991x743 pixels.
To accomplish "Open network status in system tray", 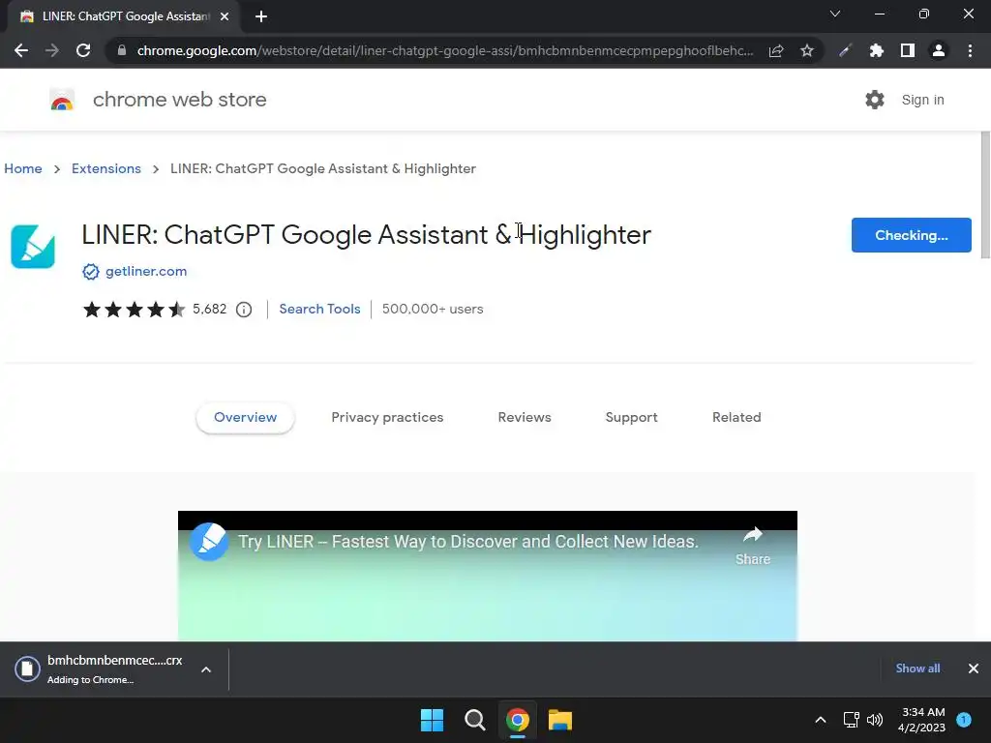I will coord(852,720).
